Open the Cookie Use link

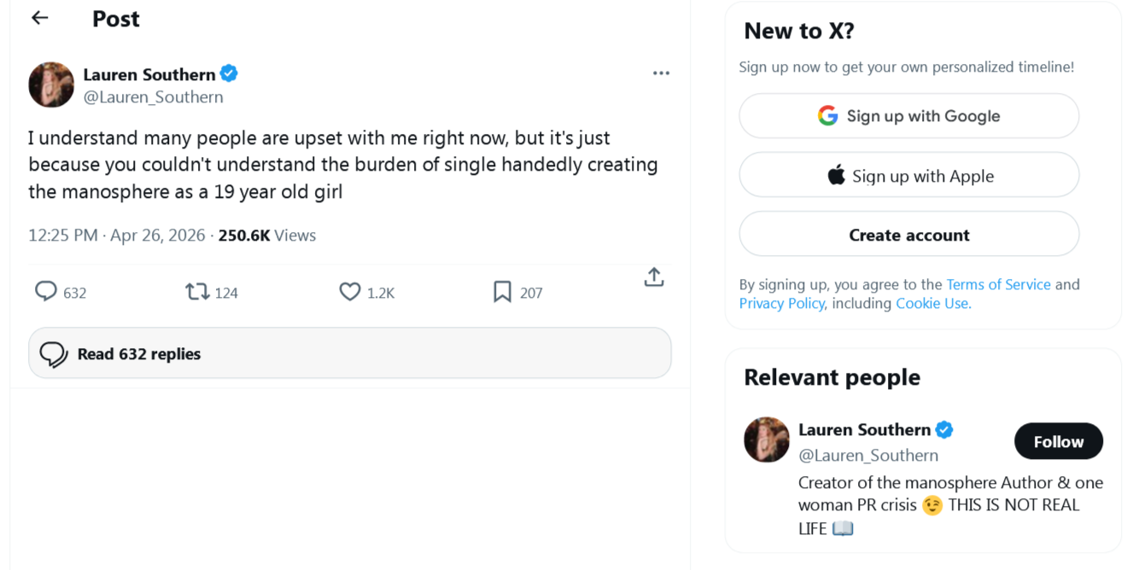[932, 304]
